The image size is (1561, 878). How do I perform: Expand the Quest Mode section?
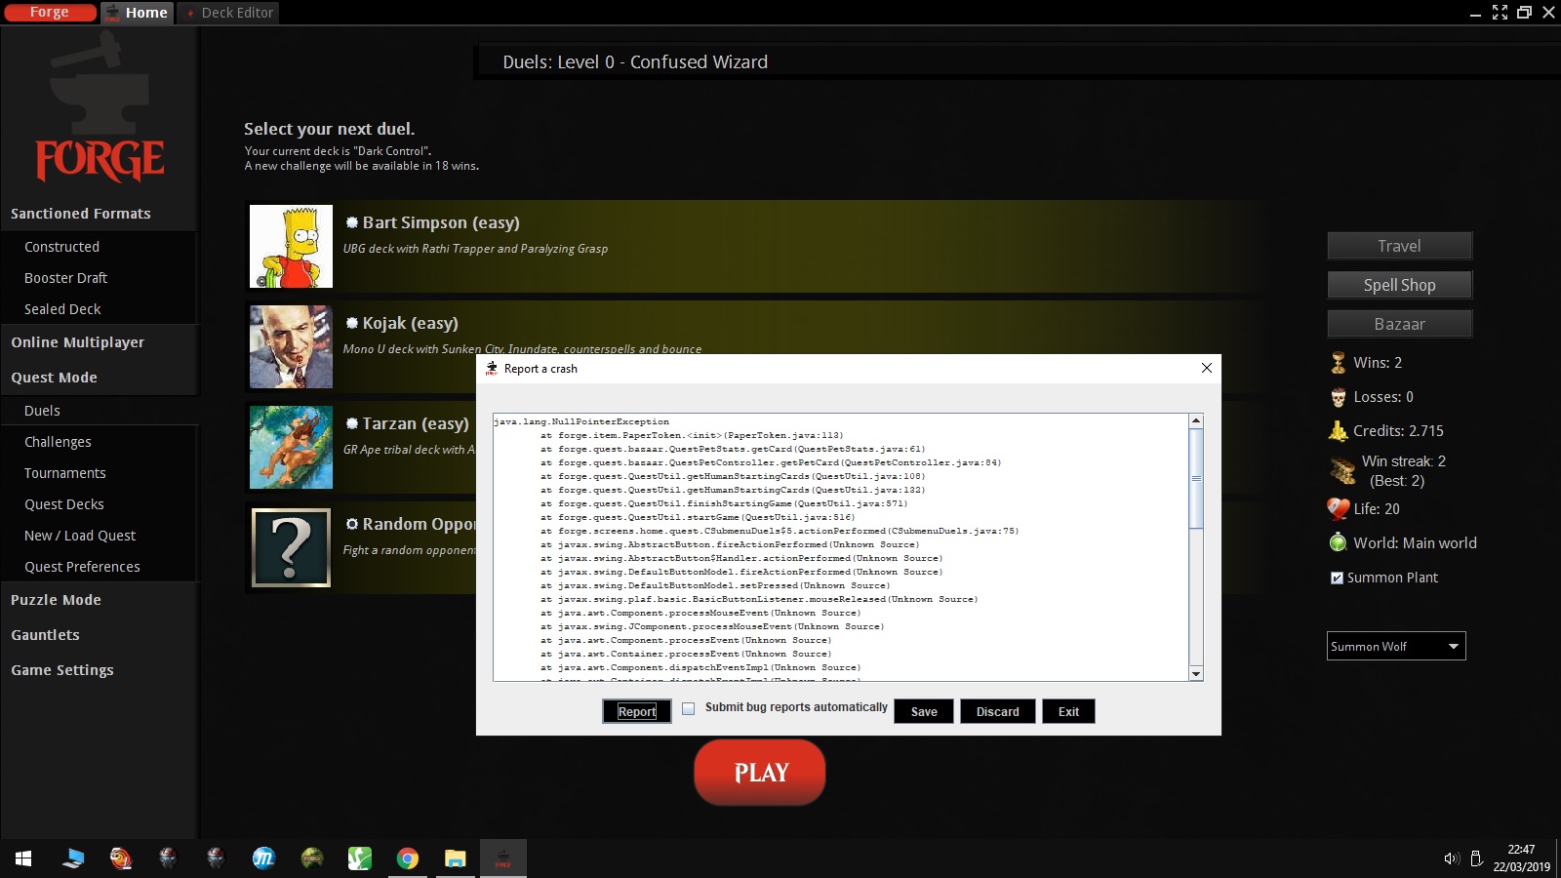tap(54, 378)
